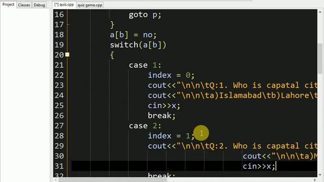Click the 'goto p;' statement
This screenshot has width=324, height=182.
[145, 15]
